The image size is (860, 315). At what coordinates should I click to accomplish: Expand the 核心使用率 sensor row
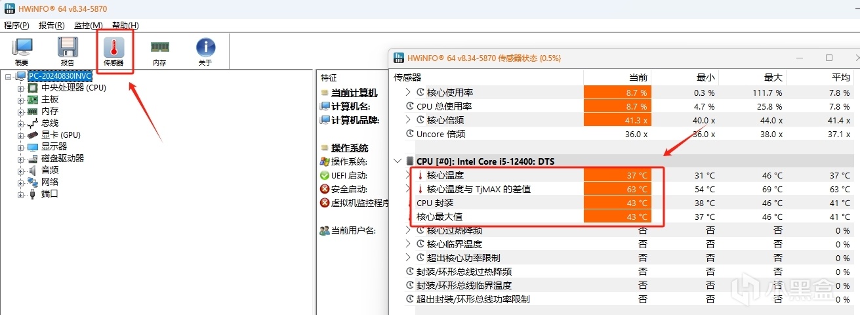click(409, 93)
